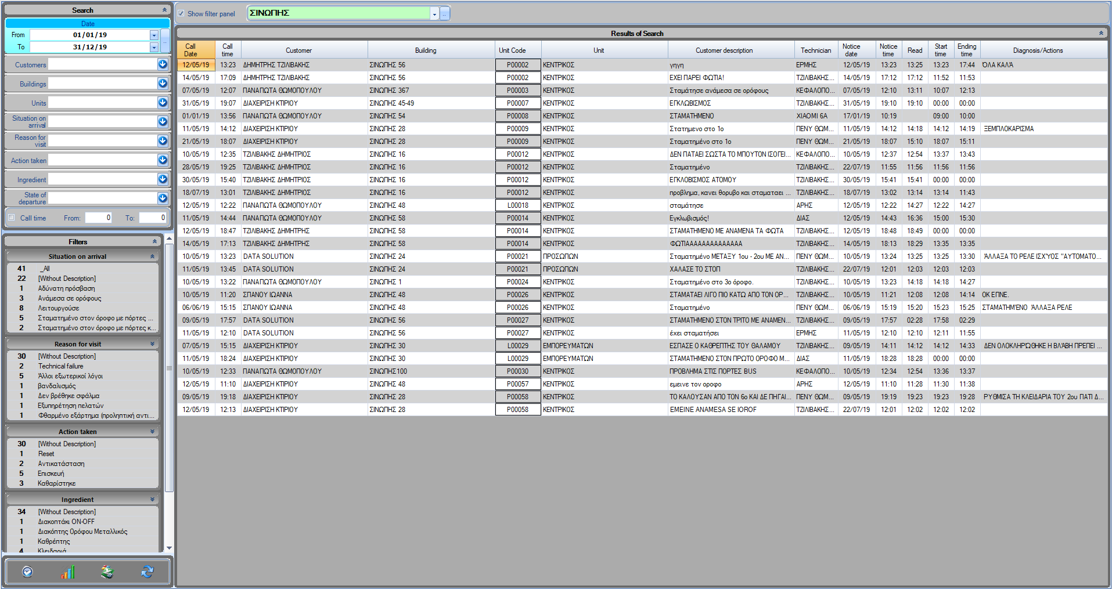This screenshot has height=589, width=1112.
Task: Open the To date dropdown calendar
Action: point(154,47)
